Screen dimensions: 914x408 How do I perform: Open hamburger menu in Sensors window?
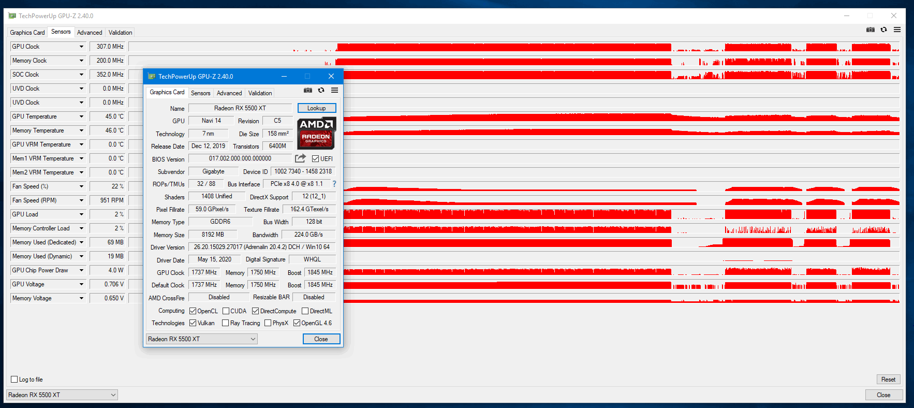point(897,30)
